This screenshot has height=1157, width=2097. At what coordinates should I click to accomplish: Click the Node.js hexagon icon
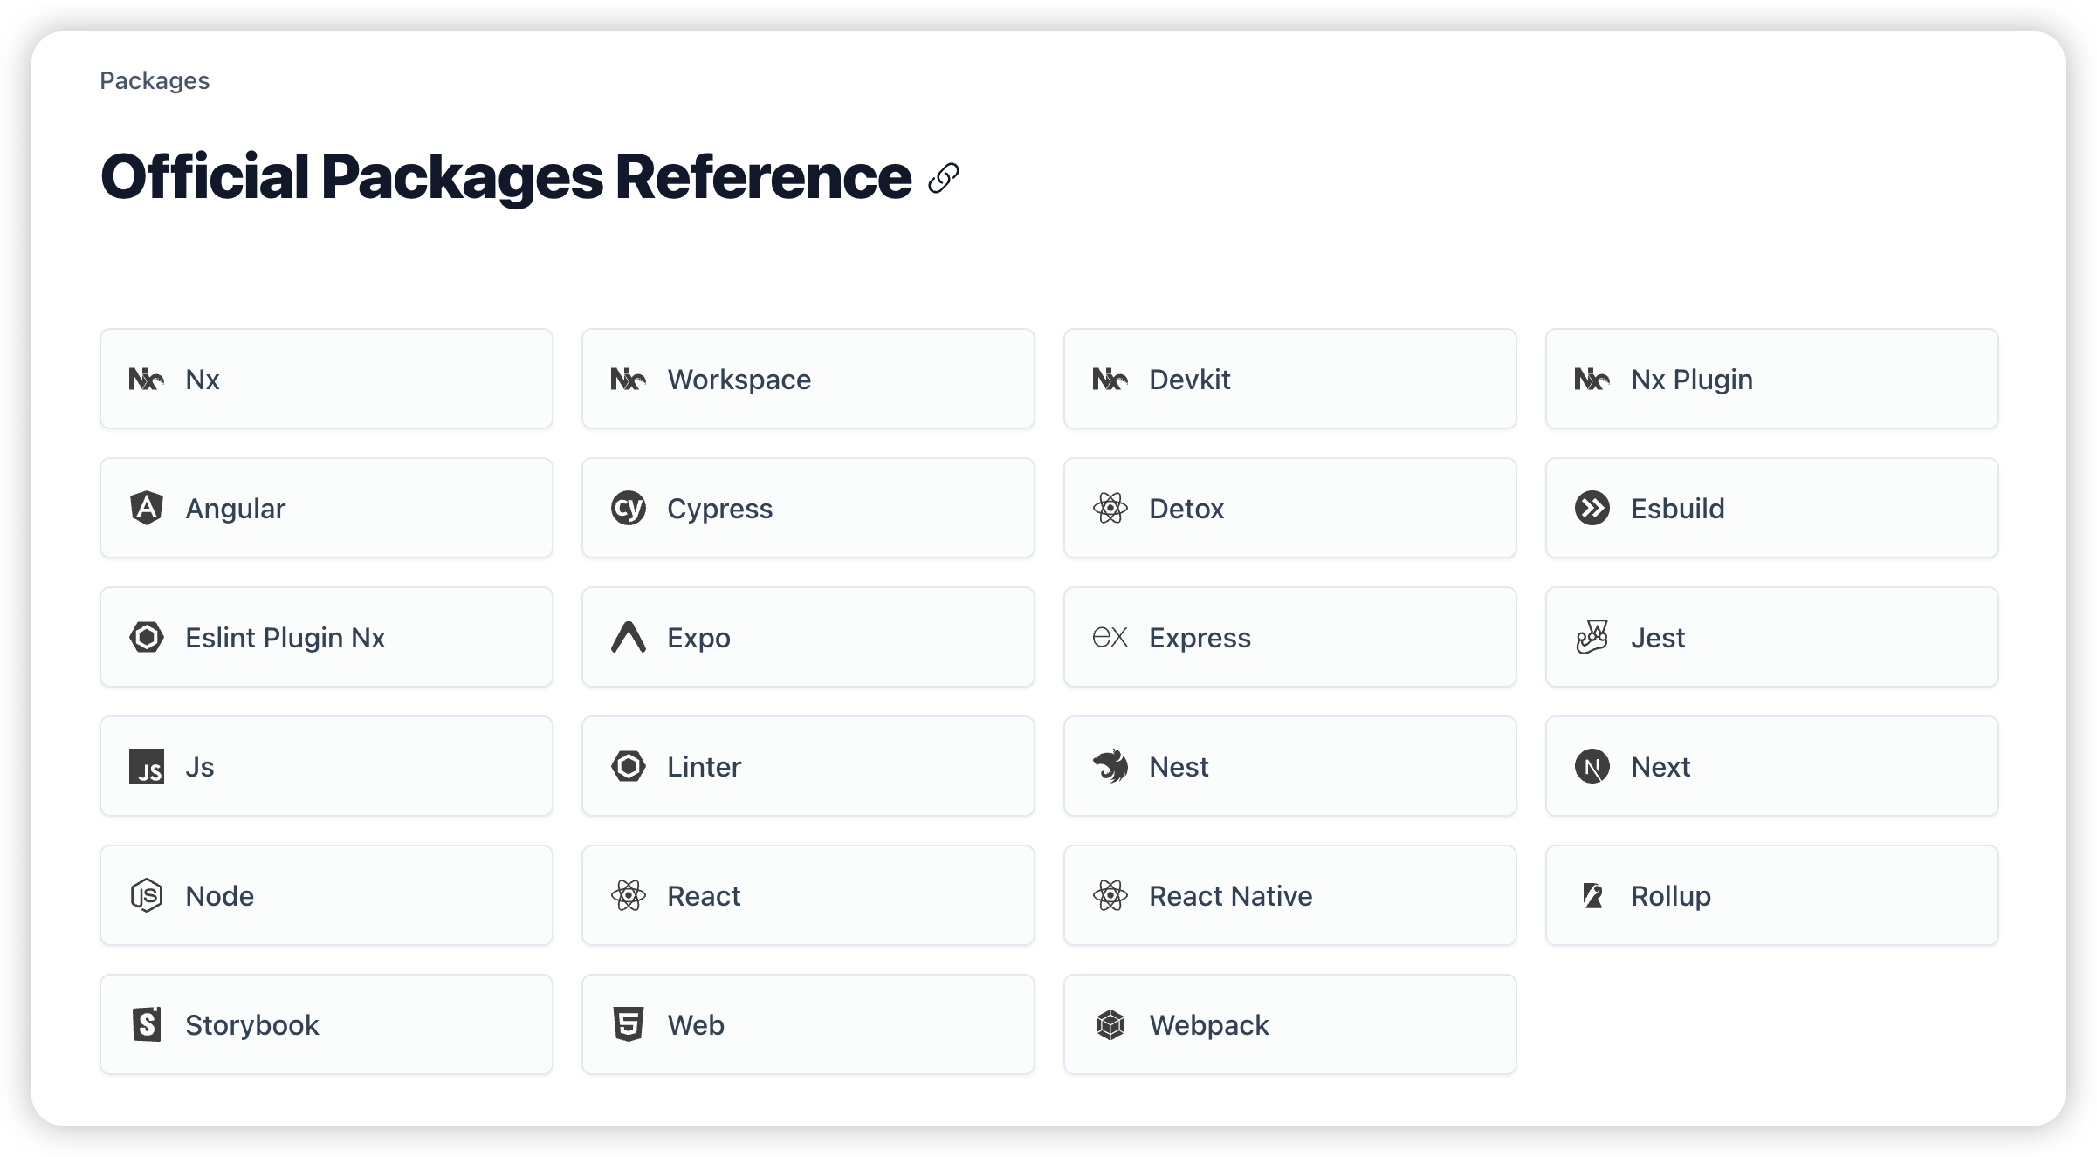pyautogui.click(x=147, y=895)
